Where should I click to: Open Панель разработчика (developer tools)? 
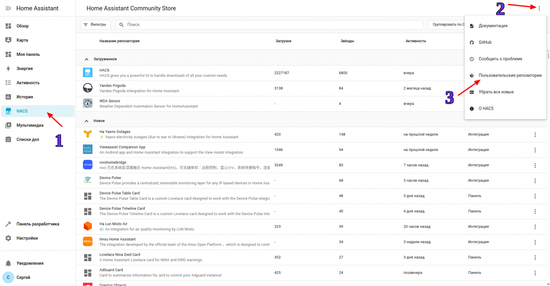tap(37, 224)
